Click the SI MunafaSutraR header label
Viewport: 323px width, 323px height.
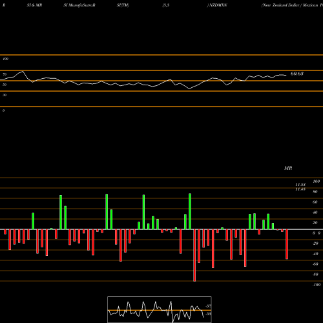click(x=79, y=5)
